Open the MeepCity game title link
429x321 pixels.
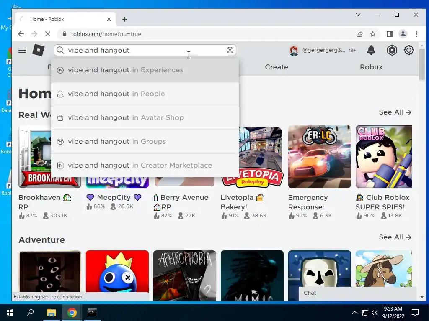coord(118,197)
